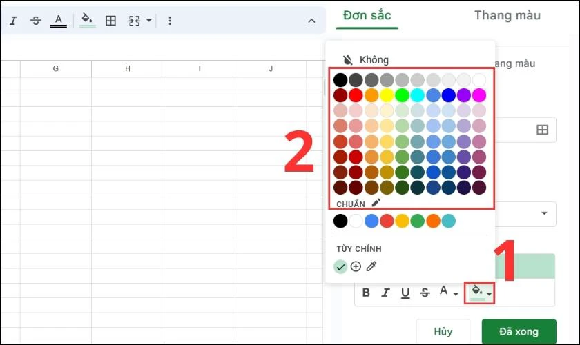Viewport: 580px width, 345px height.
Task: Click the edit pencil next to CHUẨN
Action: coord(376,203)
